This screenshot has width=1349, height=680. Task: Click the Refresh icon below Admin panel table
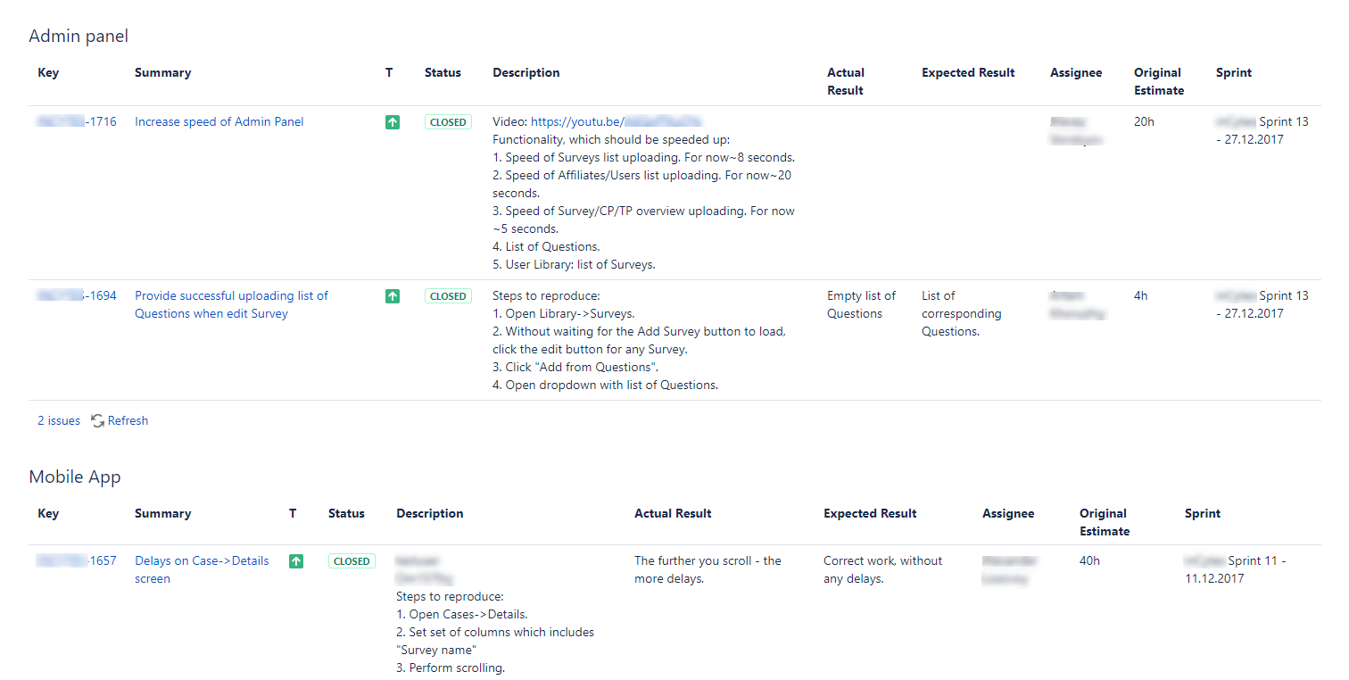pyautogui.click(x=98, y=421)
